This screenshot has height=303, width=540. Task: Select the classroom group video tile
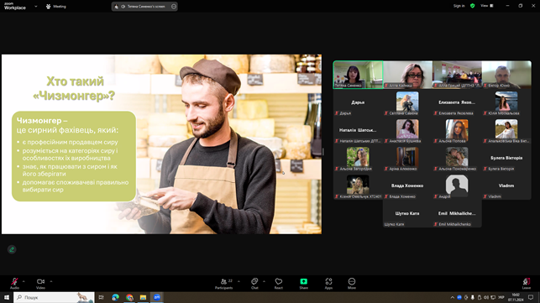pos(457,75)
